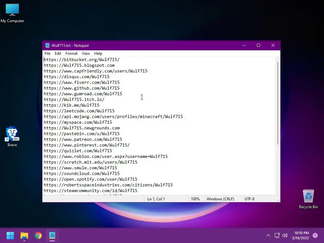Minimize the Notepad window
Screen dimensions: 324x243
coord(244,45)
